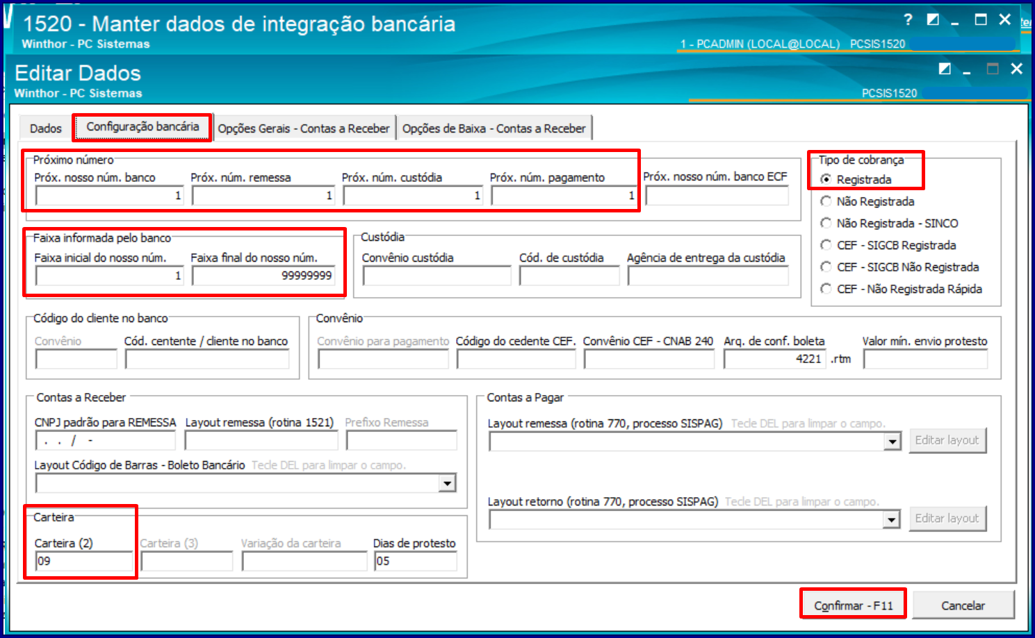Open Opções Gerais - Contas a Receber tab

coord(304,128)
